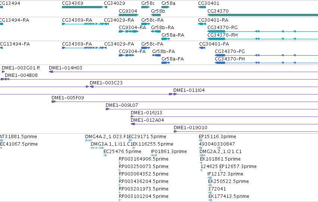Select the Gr58b-PA protein glyph

(x=156, y=55)
